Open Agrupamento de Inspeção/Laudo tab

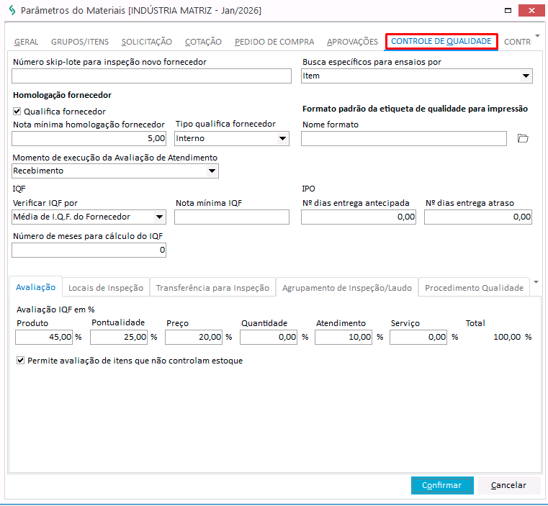[347, 288]
